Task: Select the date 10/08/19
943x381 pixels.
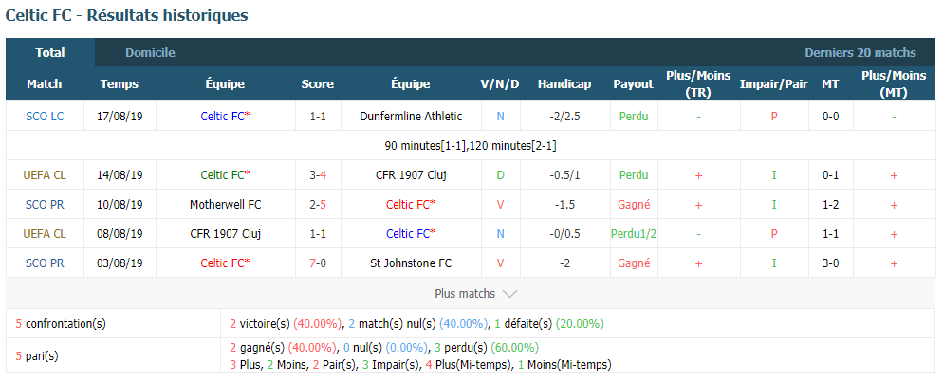Action: [x=120, y=205]
